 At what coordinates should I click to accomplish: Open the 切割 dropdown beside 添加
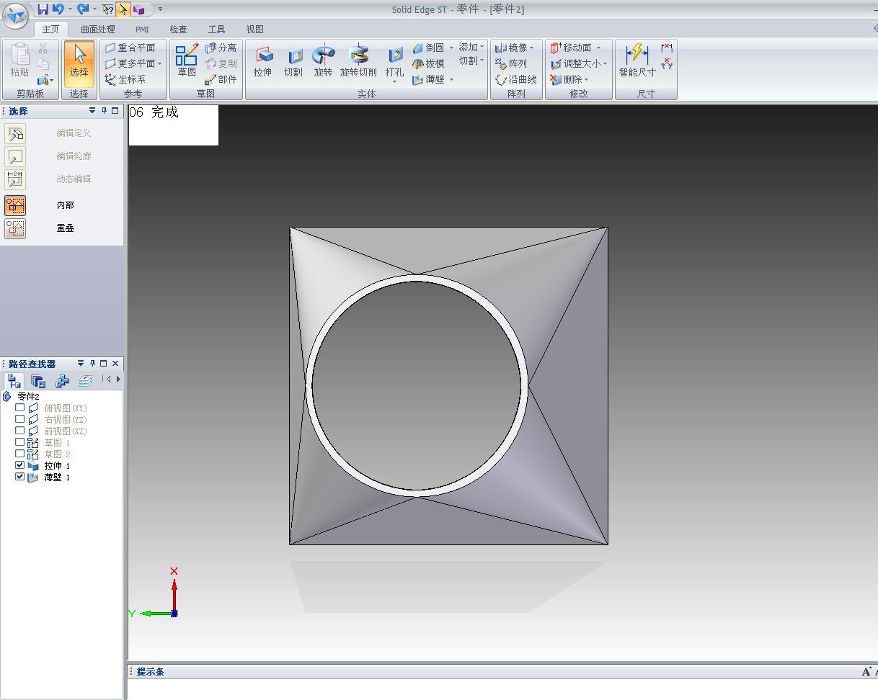[x=471, y=60]
